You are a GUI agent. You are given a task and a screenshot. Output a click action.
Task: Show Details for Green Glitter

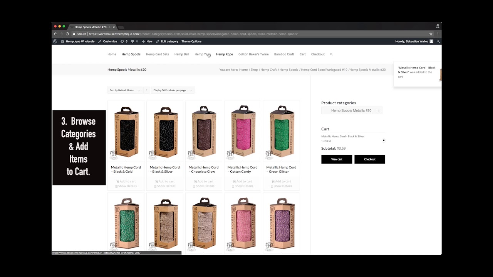pyautogui.click(x=282, y=186)
